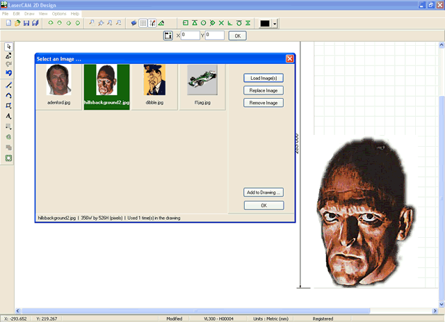Screen dimensions: 445x322
Task: Toggle the green perpendicular snap icon
Action: [230, 23]
